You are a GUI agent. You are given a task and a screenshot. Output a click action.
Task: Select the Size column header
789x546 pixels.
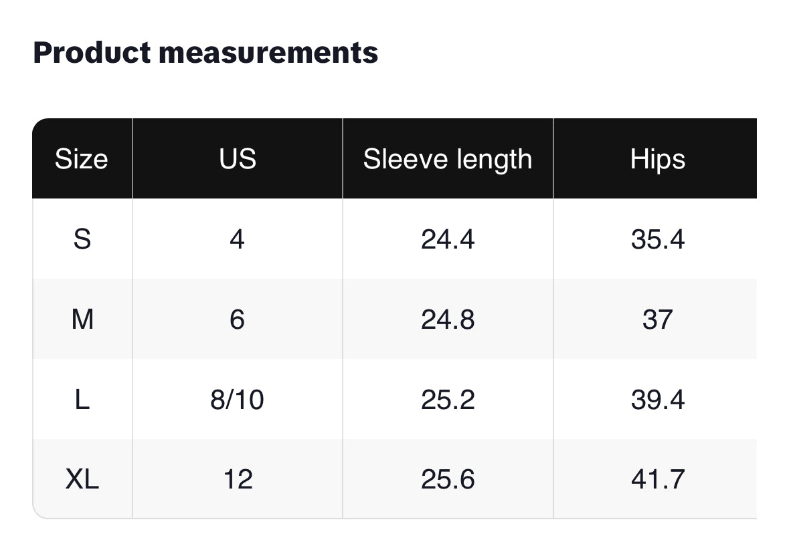(x=81, y=159)
